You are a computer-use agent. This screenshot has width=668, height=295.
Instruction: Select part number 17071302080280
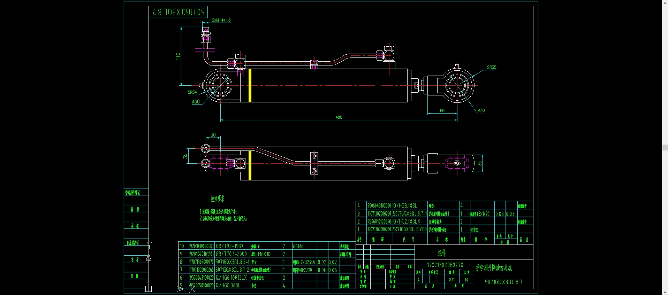(x=379, y=230)
